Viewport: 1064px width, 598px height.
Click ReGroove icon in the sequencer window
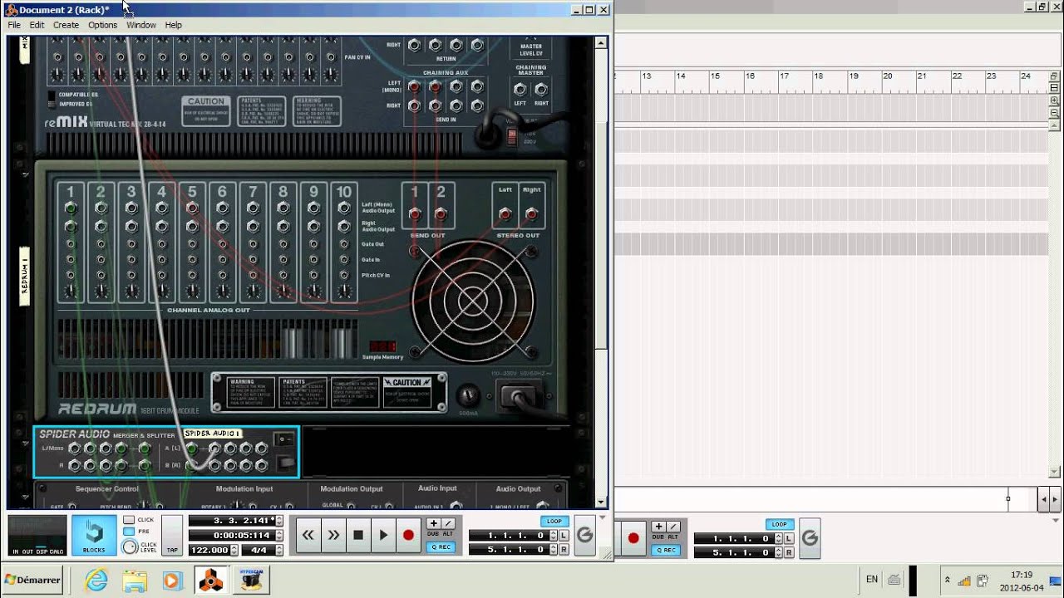[810, 538]
